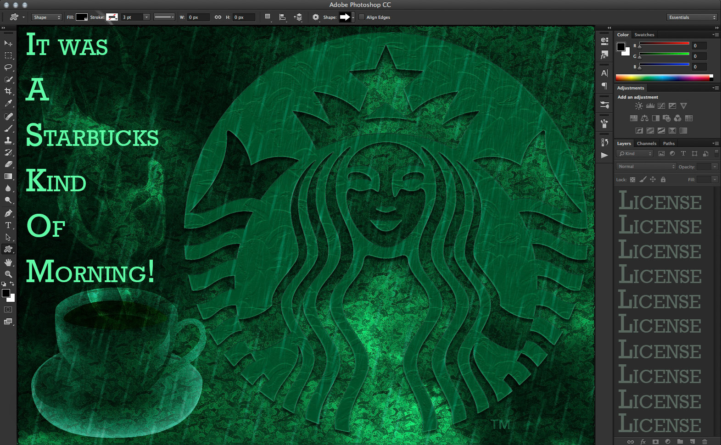Open the layer Kind filter dropdown
This screenshot has height=445, width=721.
point(635,154)
